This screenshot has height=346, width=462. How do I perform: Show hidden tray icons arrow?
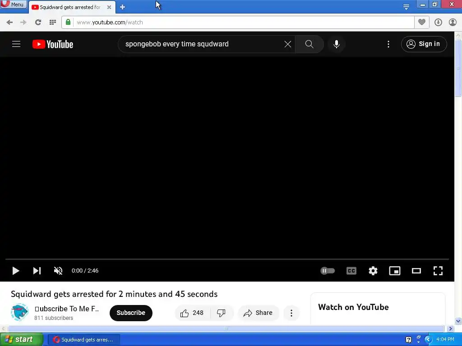coord(428,340)
